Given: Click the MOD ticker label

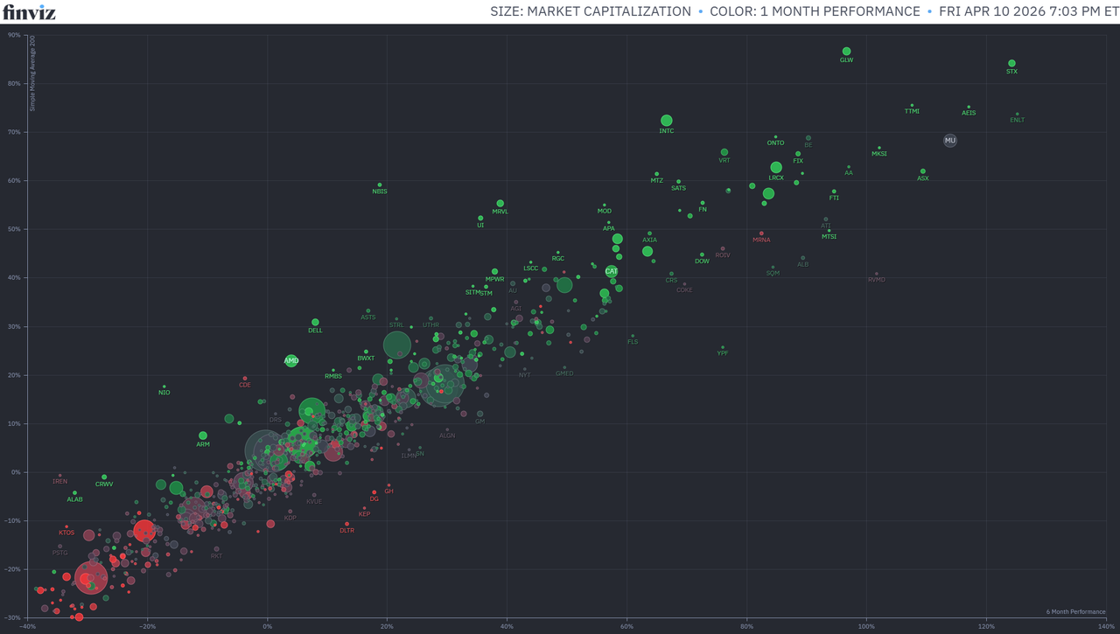Looking at the screenshot, I should click(605, 211).
